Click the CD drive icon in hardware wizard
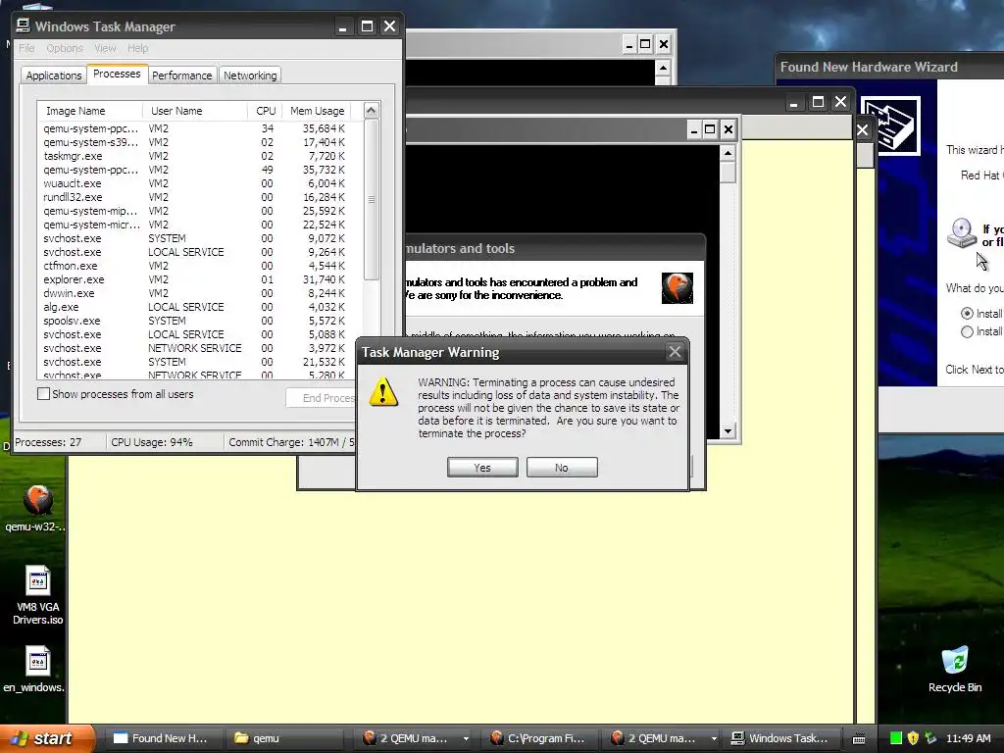The height and width of the screenshot is (753, 1004). coord(962,233)
